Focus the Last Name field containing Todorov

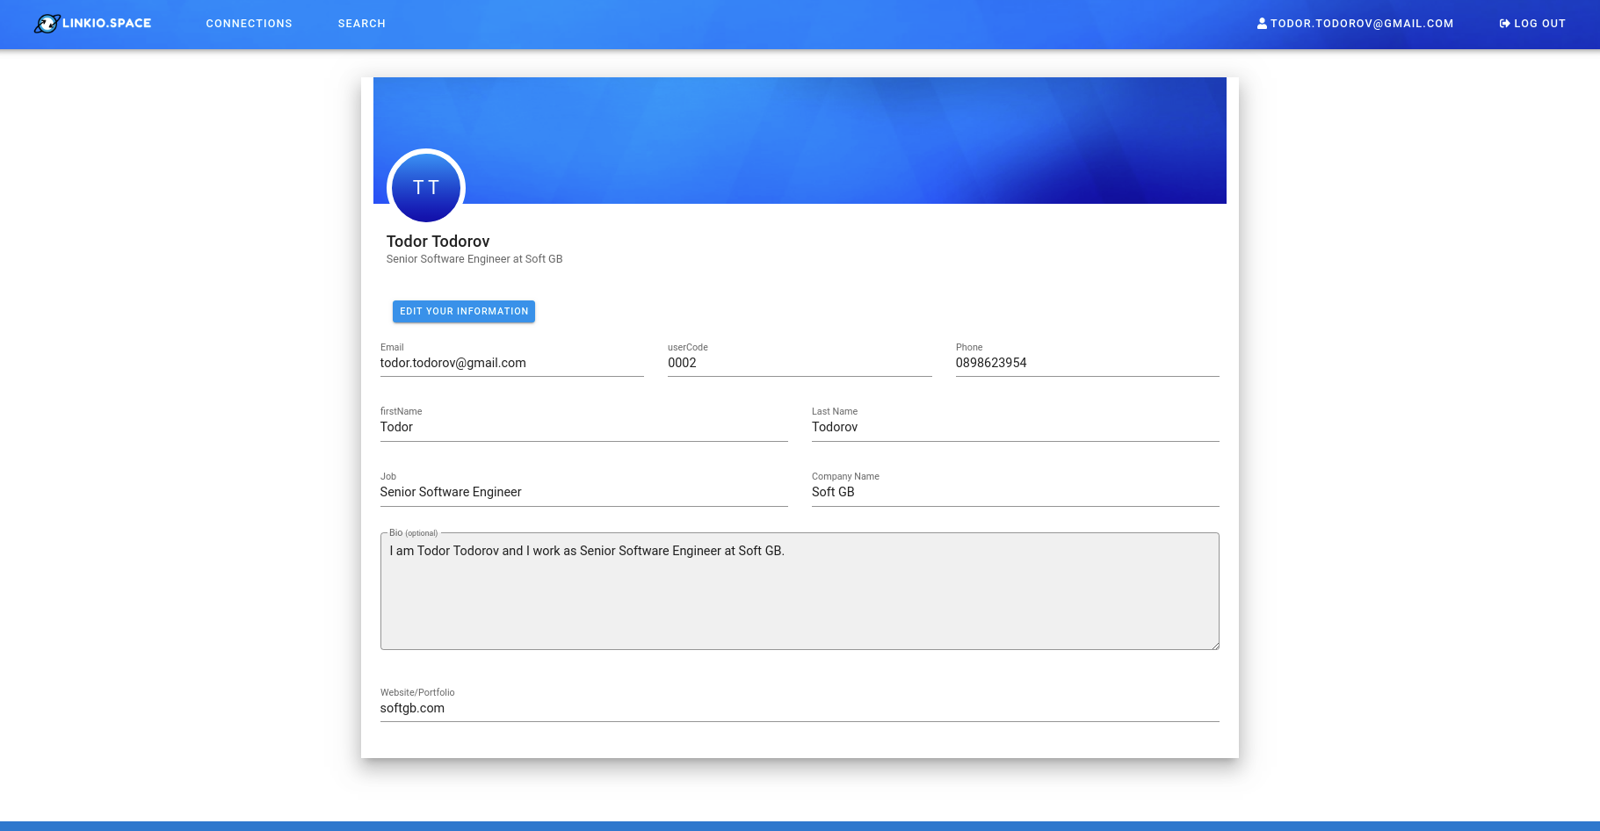click(1016, 427)
